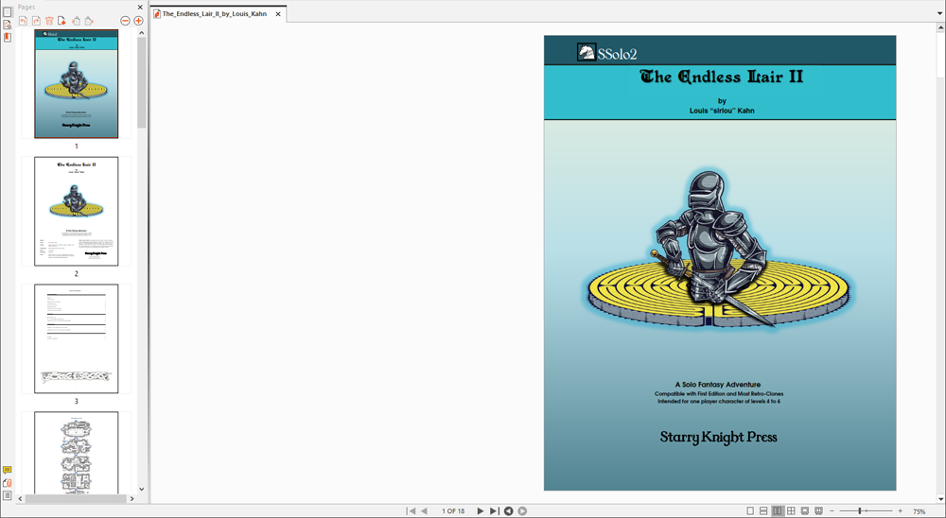Jump to the last page
This screenshot has width=946, height=518.
[x=493, y=511]
